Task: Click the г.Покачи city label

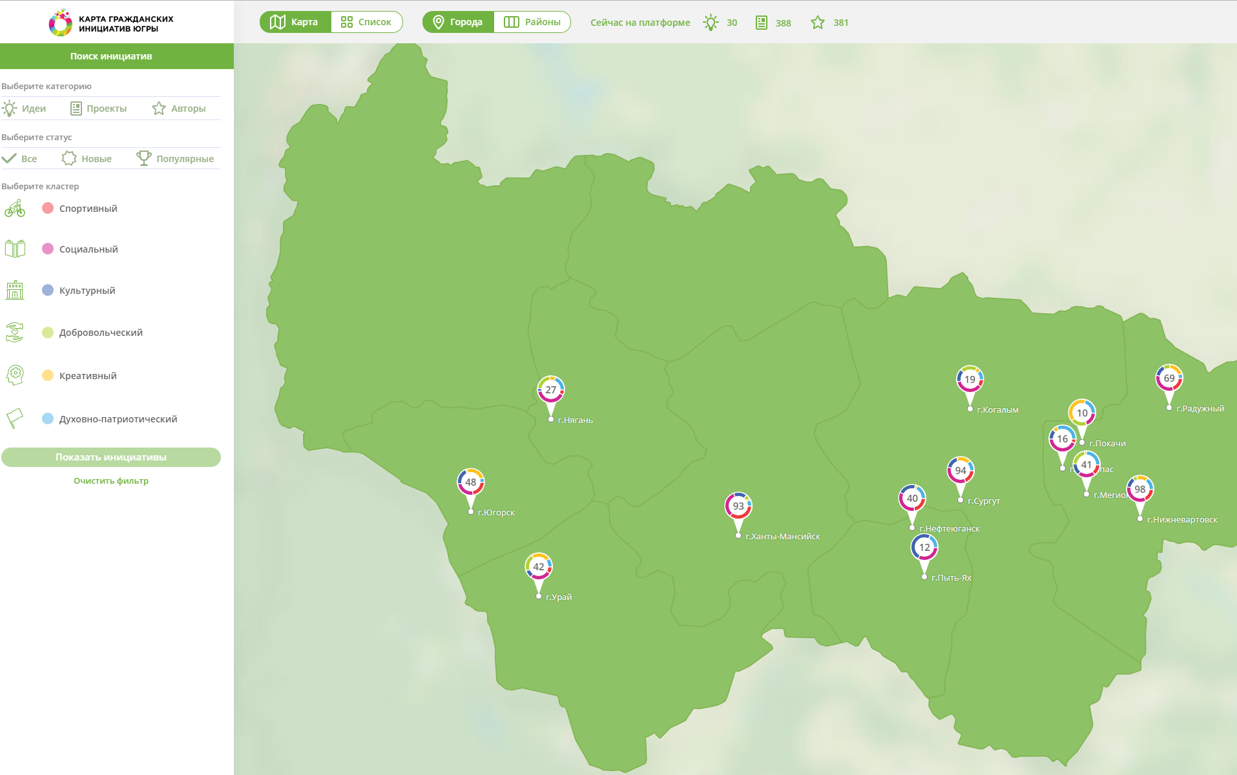Action: click(x=1108, y=444)
